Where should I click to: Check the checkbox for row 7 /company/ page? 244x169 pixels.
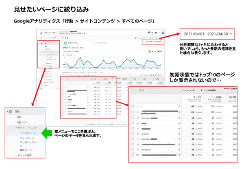133,139
